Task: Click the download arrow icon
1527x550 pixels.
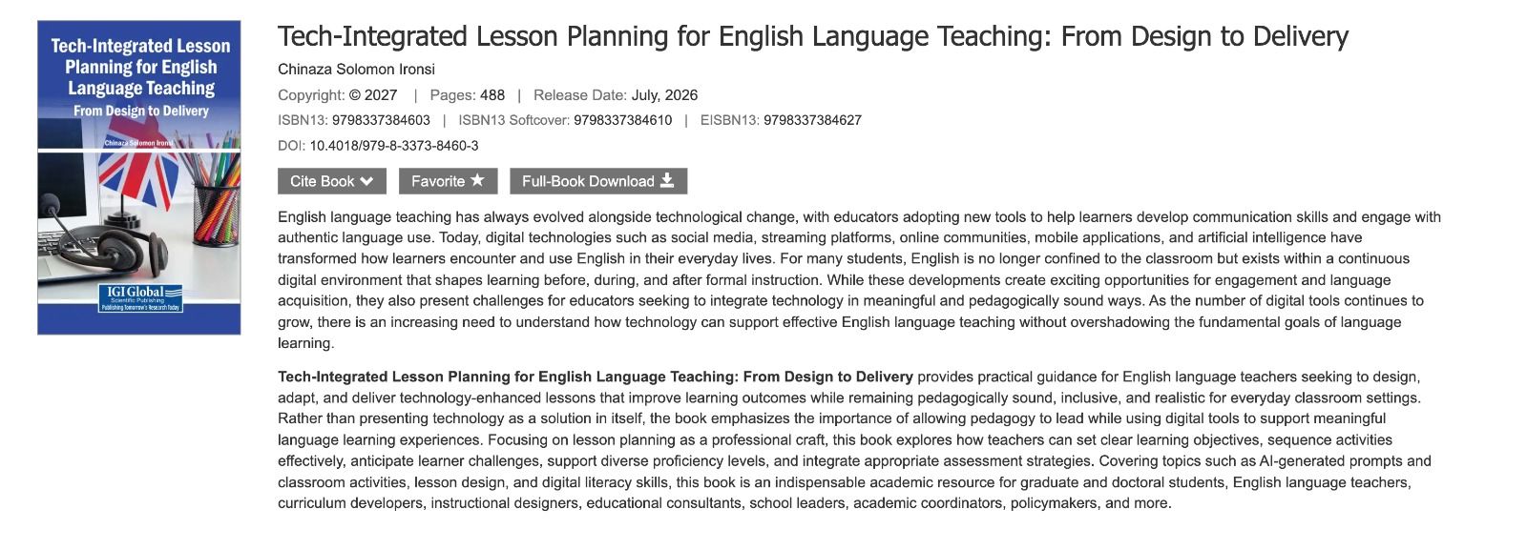Action: [667, 180]
